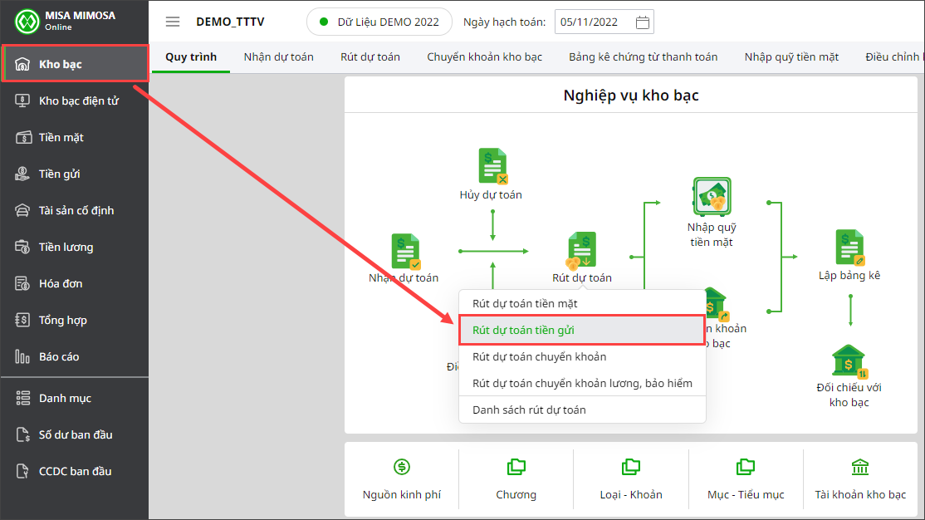Screen dimensions: 925x520
Task: Click the Nguồn kinh phí dollar icon
Action: (x=402, y=467)
